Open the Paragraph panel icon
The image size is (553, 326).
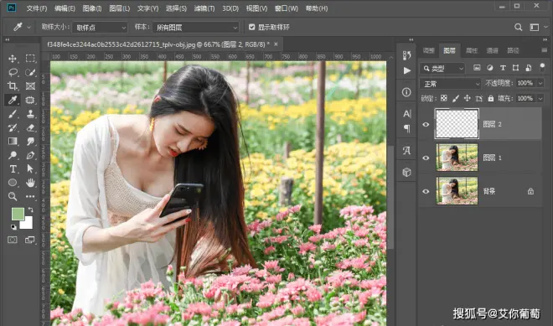(406, 128)
